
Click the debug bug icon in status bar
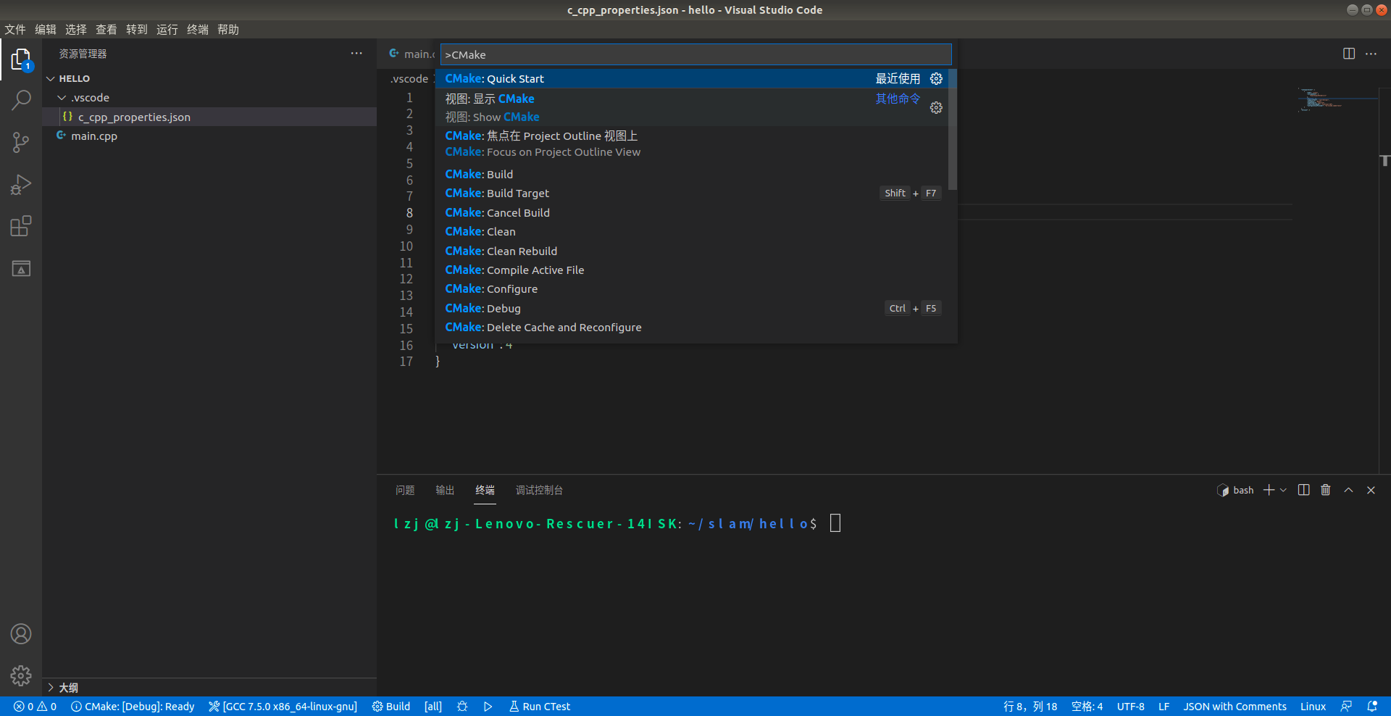(x=462, y=707)
